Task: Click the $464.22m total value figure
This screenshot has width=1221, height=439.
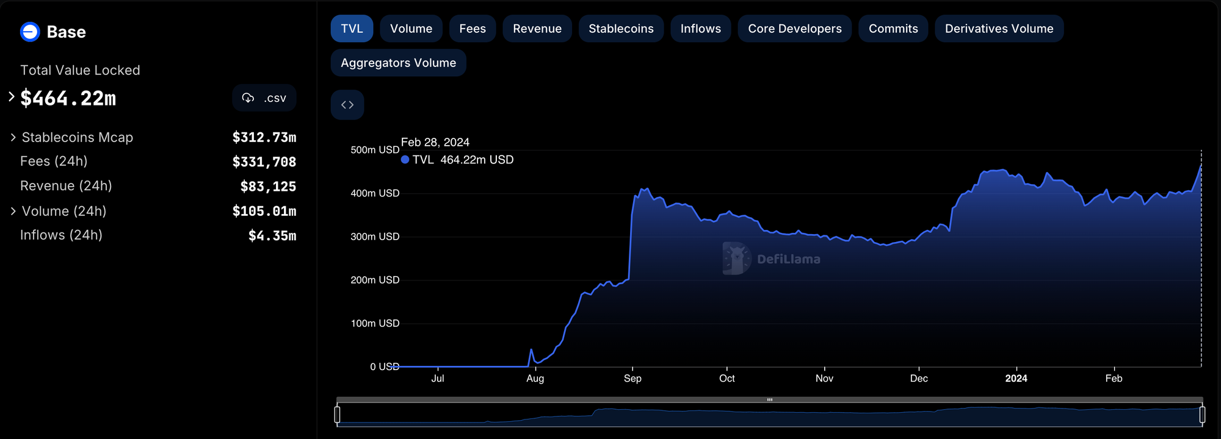Action: [68, 98]
